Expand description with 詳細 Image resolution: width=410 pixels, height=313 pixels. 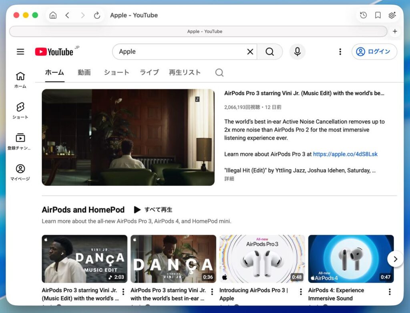(x=229, y=179)
